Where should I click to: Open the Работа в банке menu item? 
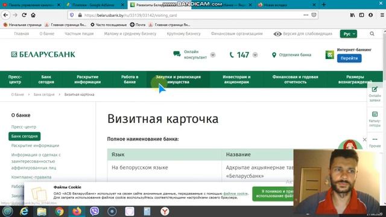click(130, 80)
